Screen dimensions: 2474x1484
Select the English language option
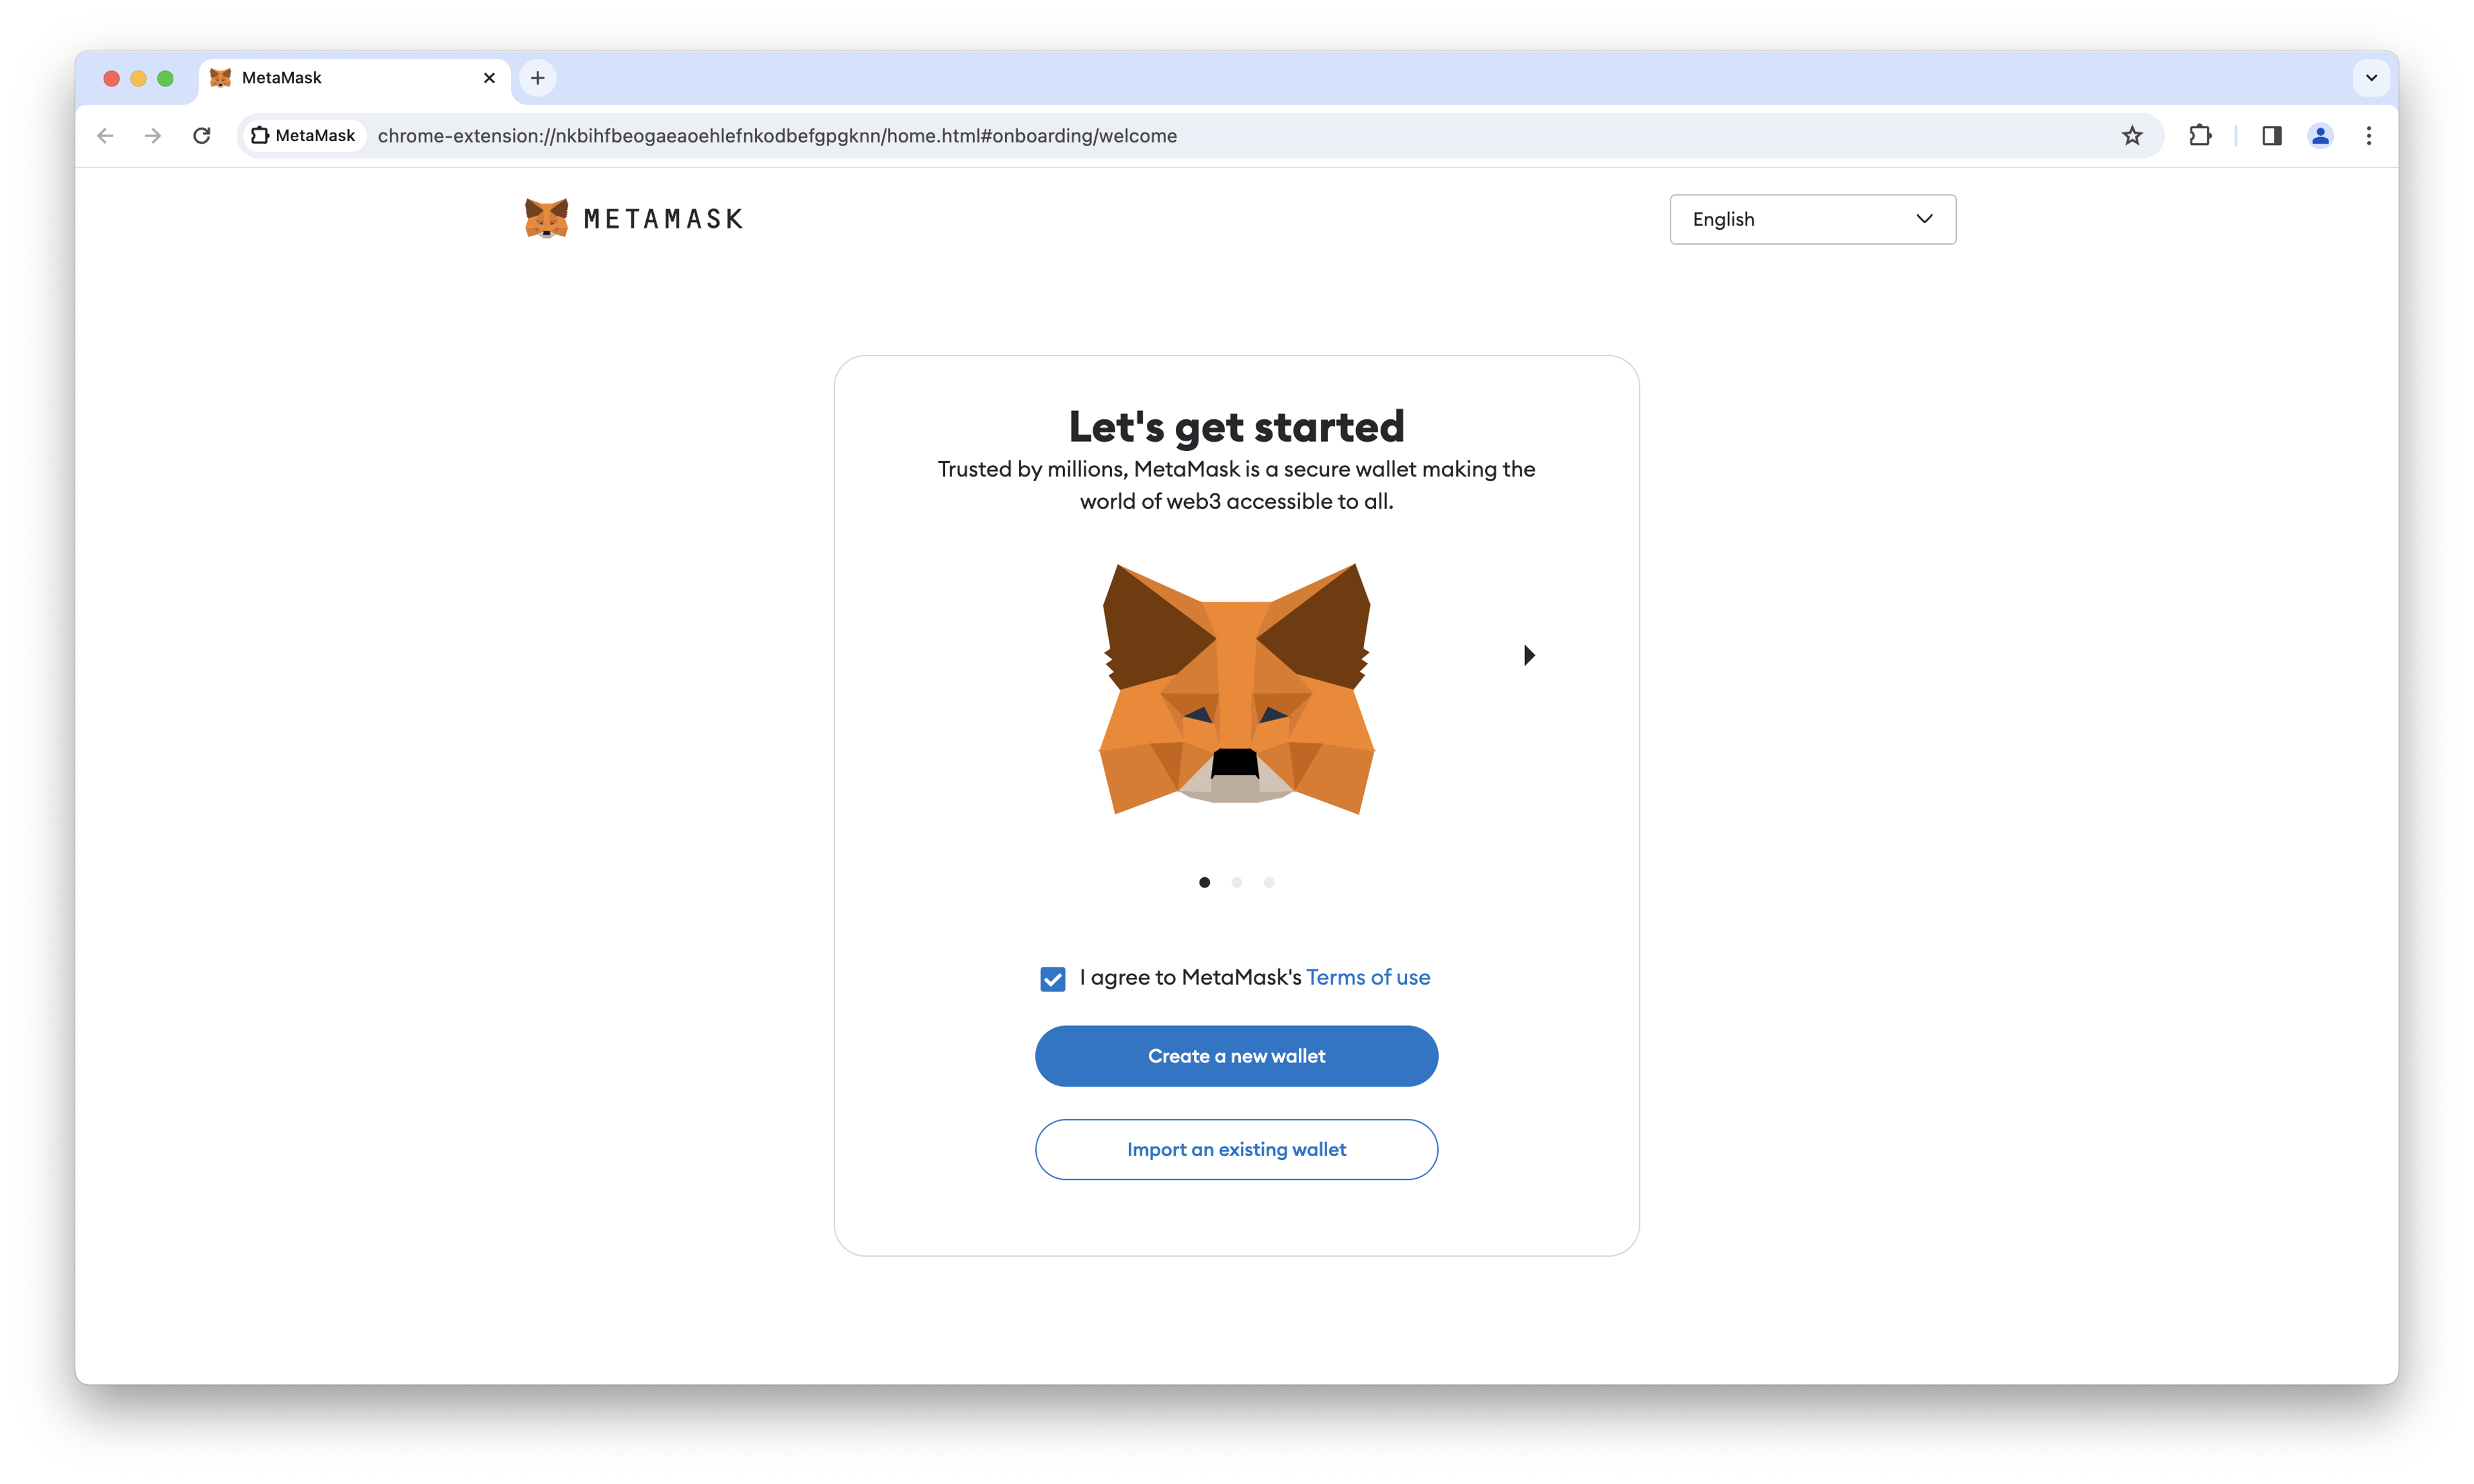(x=1811, y=217)
